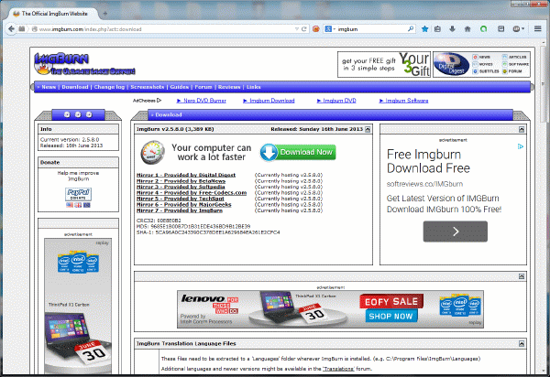Collapse the advertisement panel on the right
This screenshot has width=550, height=377.
[521, 130]
